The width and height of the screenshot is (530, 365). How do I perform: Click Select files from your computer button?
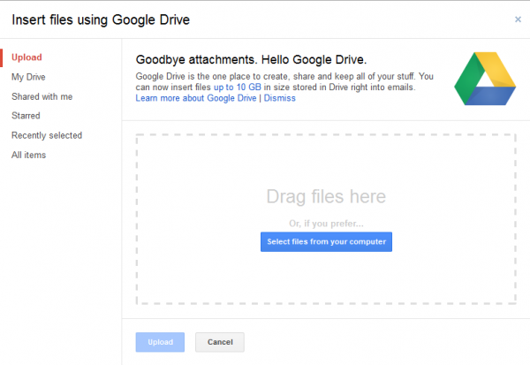coord(326,241)
